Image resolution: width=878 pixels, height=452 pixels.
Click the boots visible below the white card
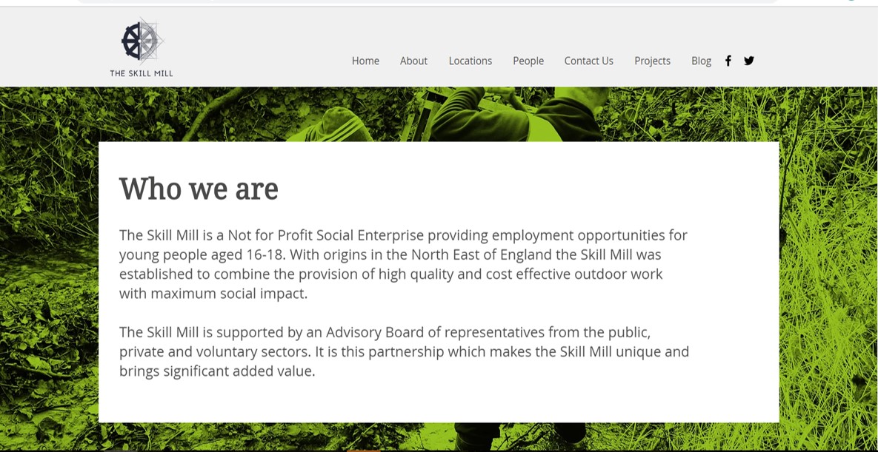pos(519,437)
